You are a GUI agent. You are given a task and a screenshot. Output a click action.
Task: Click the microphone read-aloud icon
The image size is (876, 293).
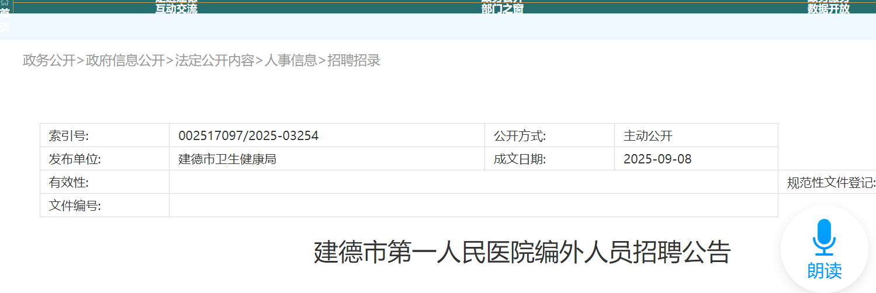click(x=824, y=238)
